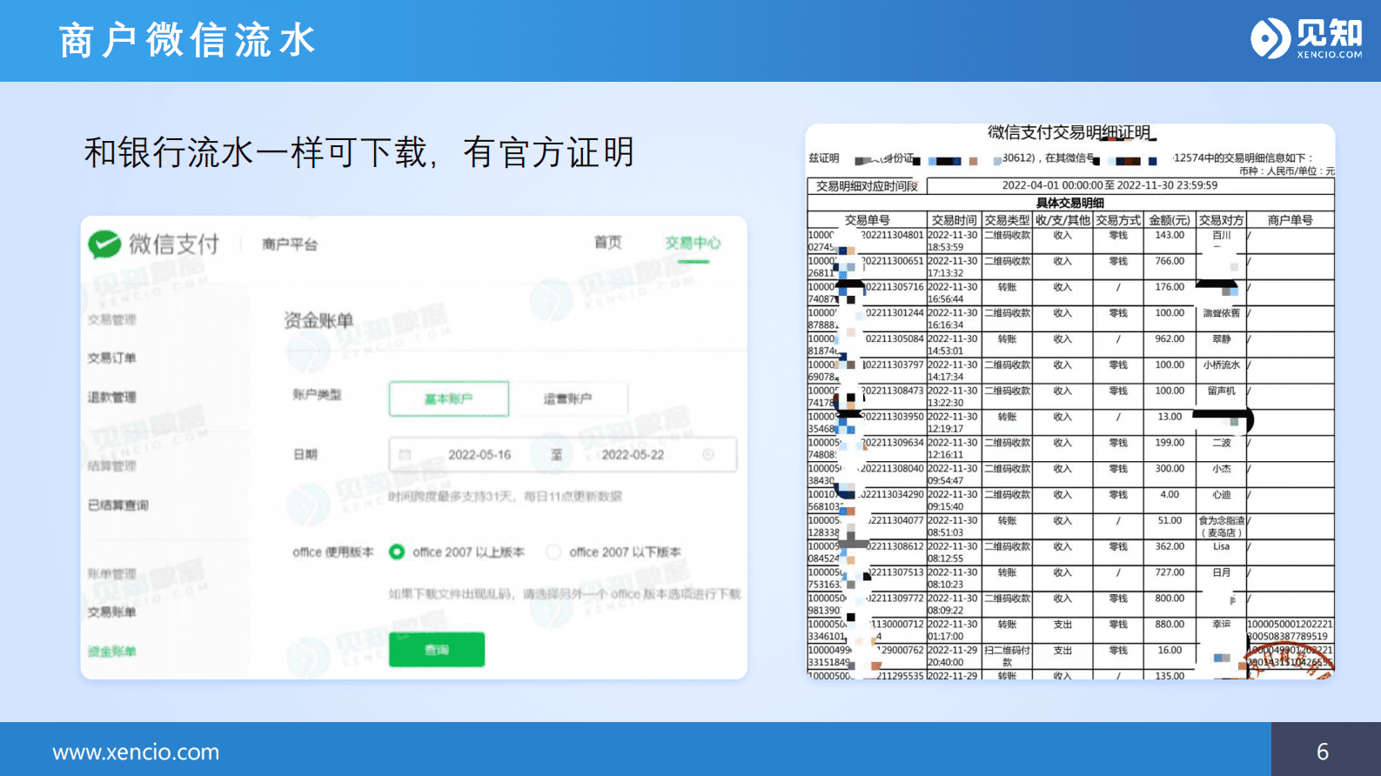This screenshot has height=776, width=1381.
Task: Open 交易订单 in the sidebar
Action: click(x=111, y=358)
